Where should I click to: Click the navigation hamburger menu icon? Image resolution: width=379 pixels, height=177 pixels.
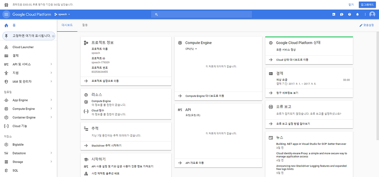6,14
